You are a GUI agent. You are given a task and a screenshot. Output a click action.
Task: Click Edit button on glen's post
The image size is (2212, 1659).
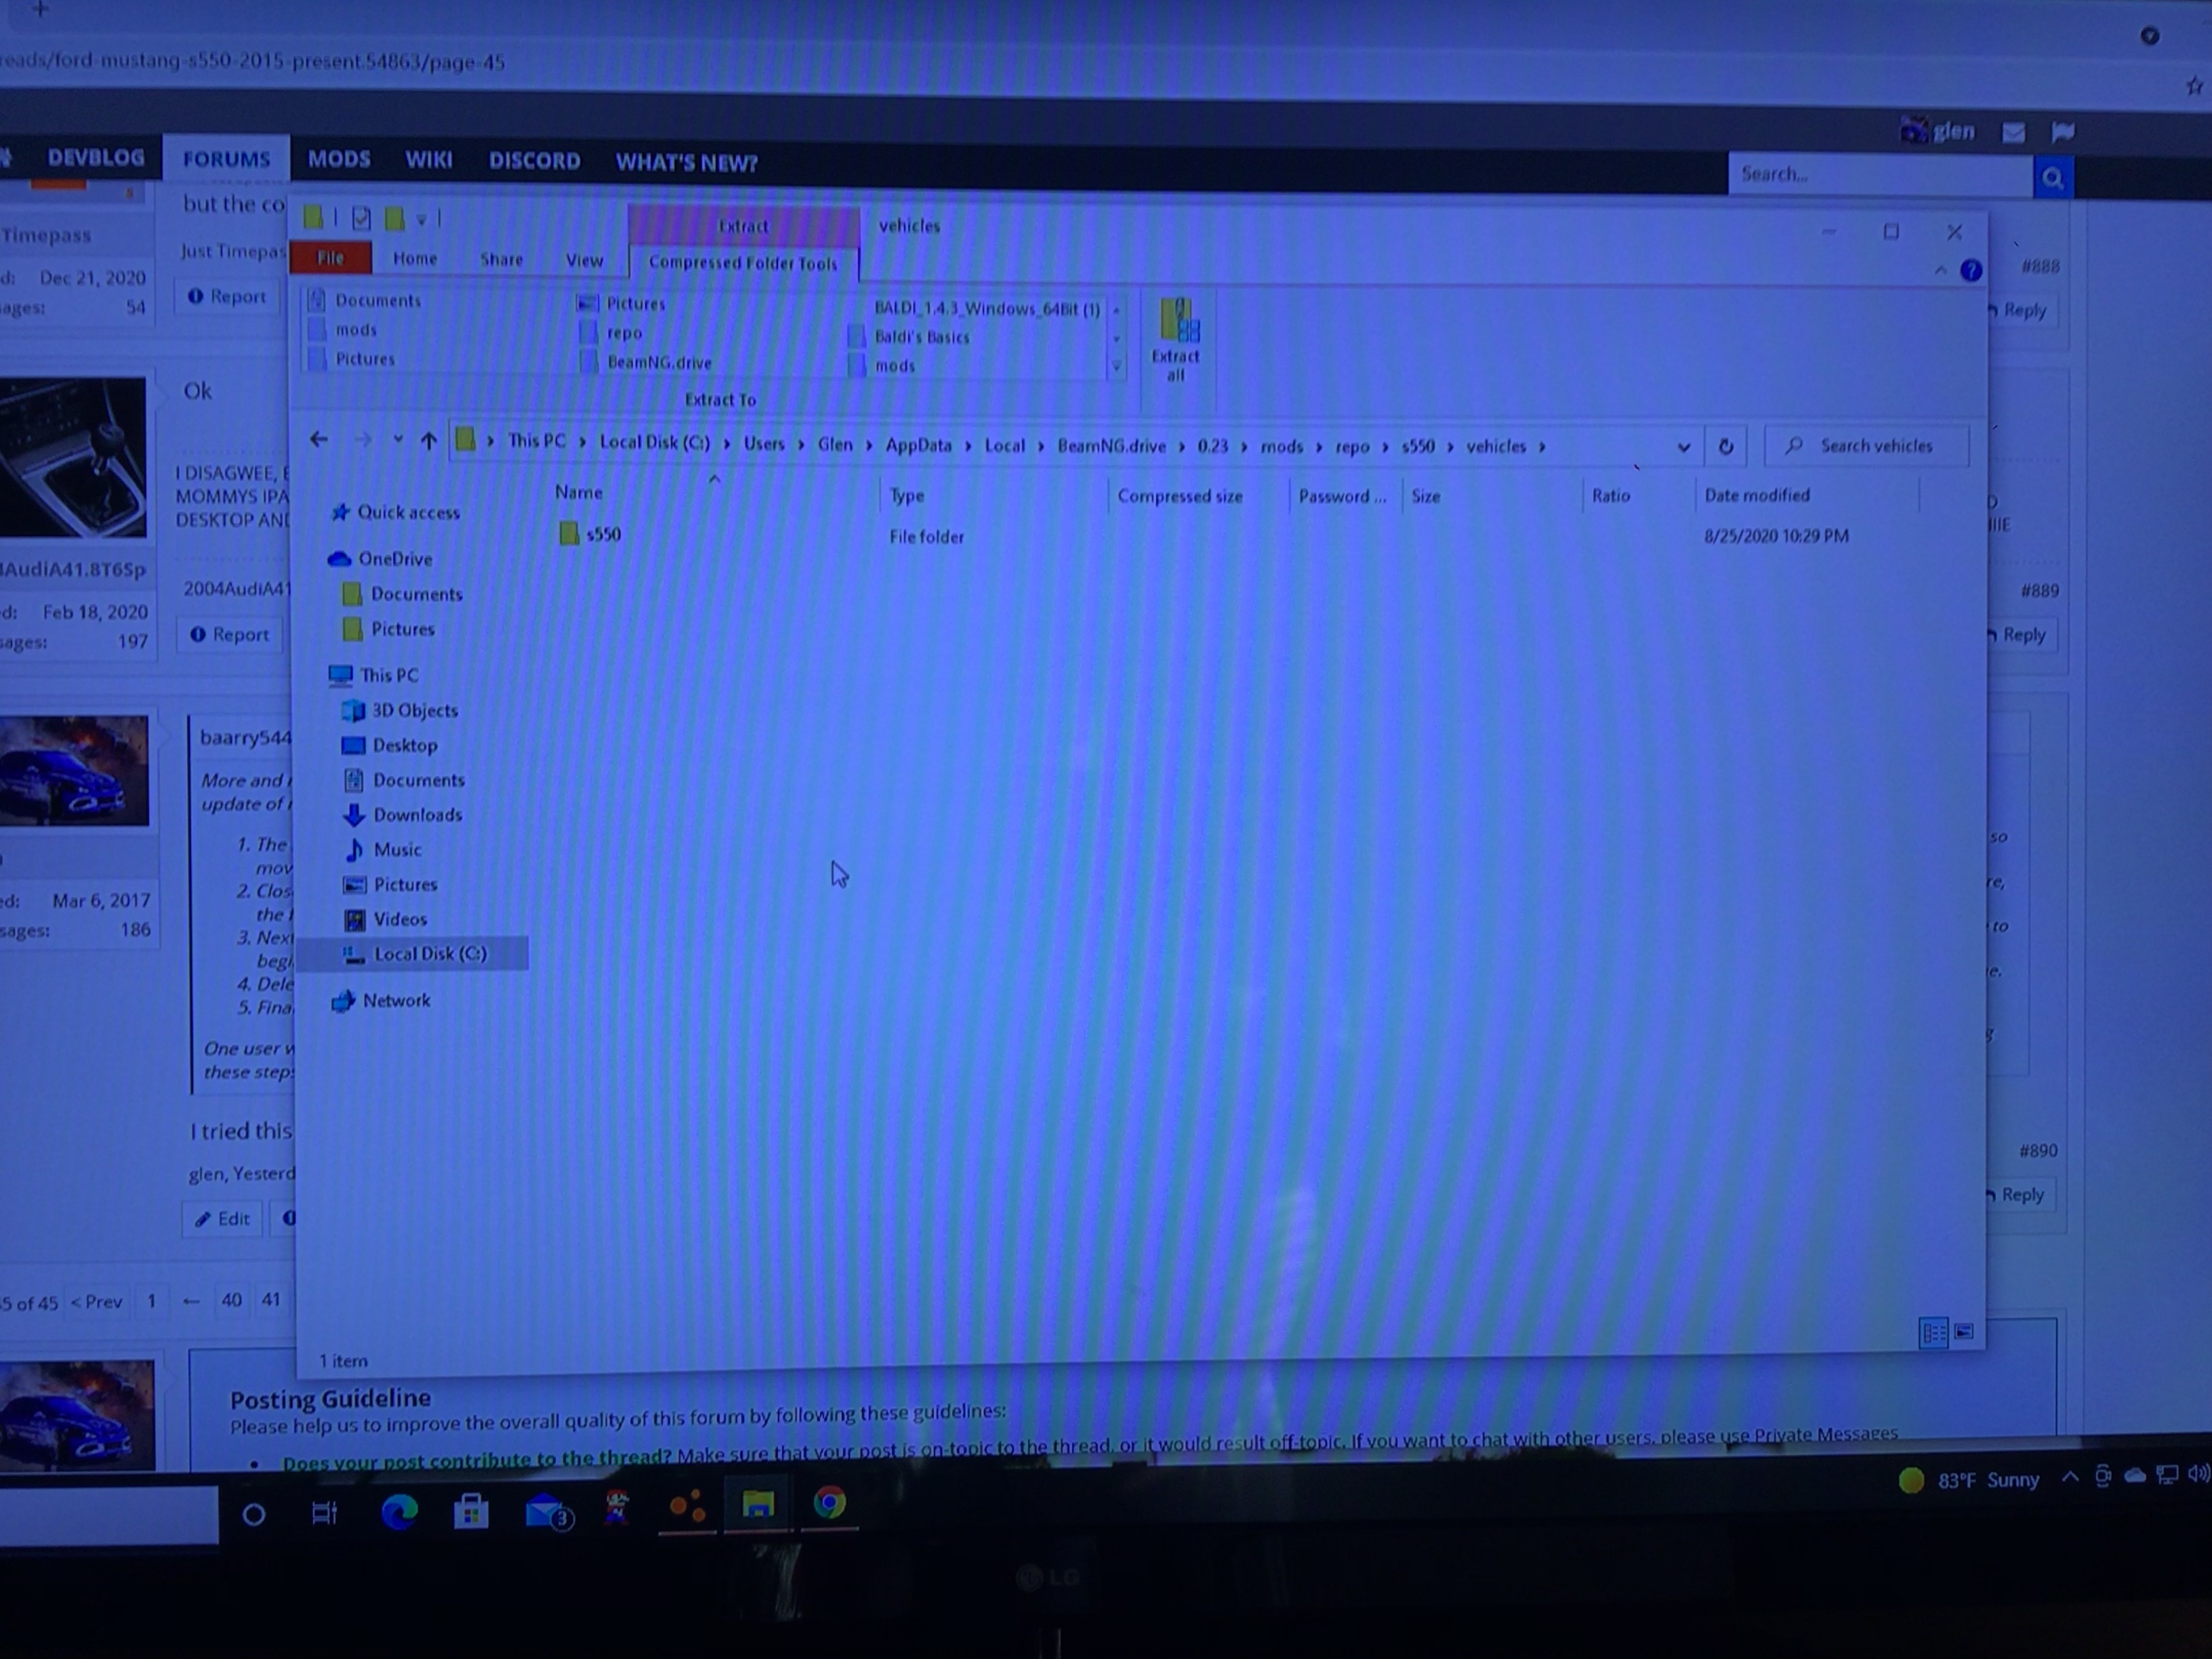click(222, 1218)
